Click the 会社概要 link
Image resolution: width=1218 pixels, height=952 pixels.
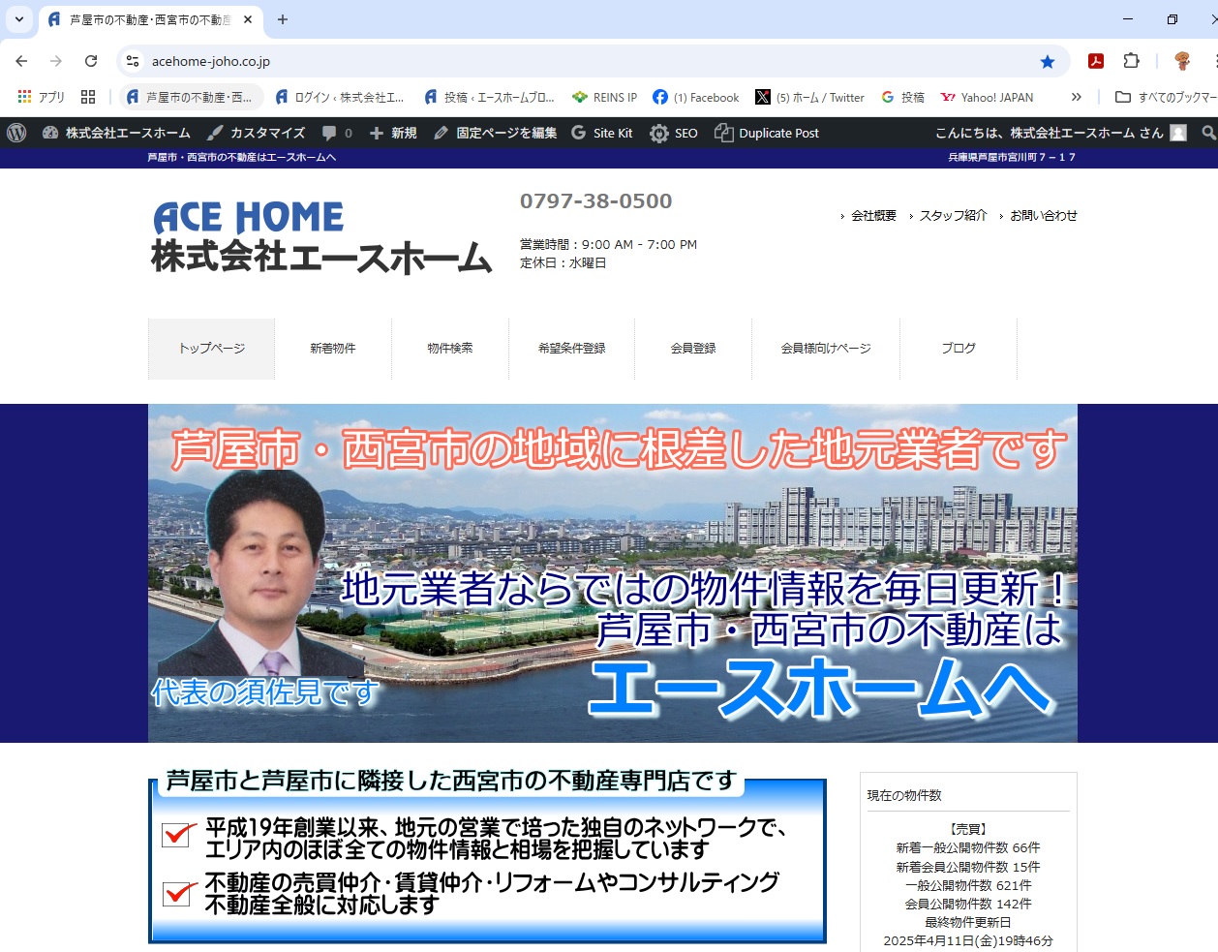click(873, 216)
